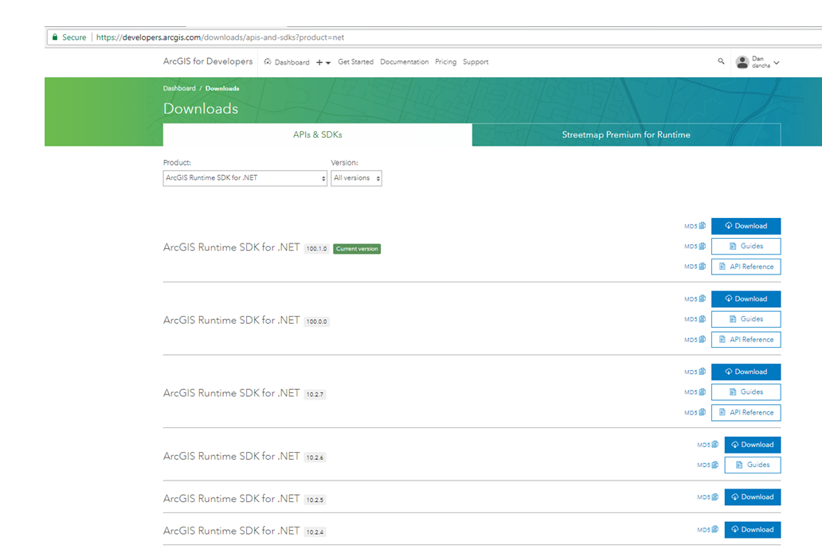Open Guides for version 10.2.7
The image size is (822, 549).
click(x=746, y=391)
